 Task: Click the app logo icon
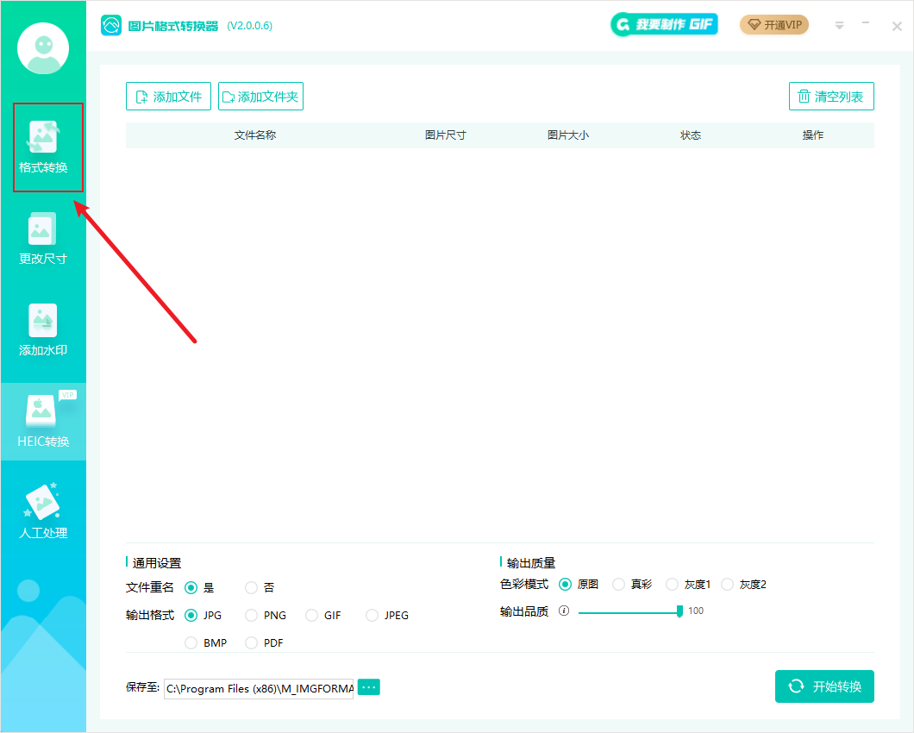(x=110, y=25)
